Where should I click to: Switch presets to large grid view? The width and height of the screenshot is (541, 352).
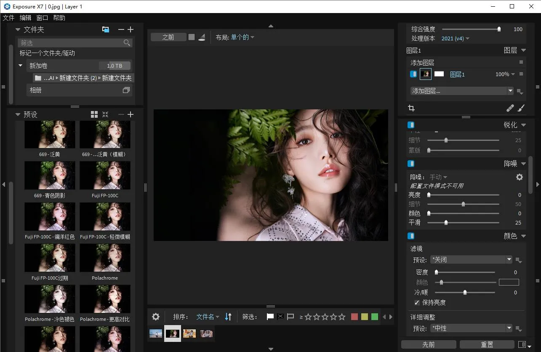(94, 114)
